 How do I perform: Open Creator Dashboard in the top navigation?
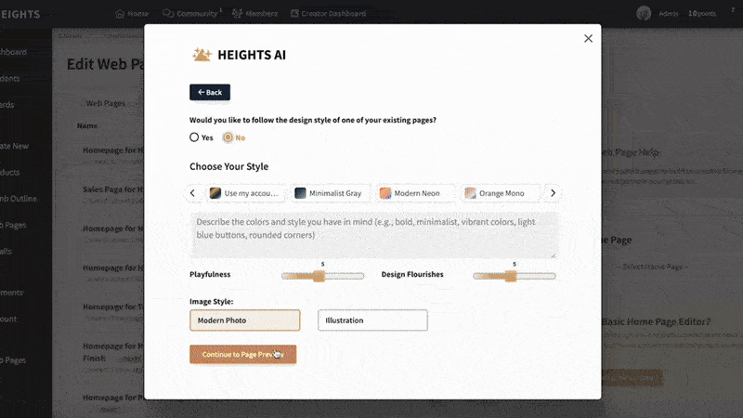pyautogui.click(x=328, y=13)
